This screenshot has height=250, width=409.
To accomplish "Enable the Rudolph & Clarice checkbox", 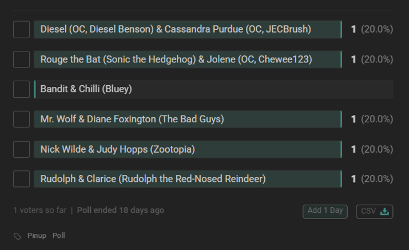I will [22, 179].
